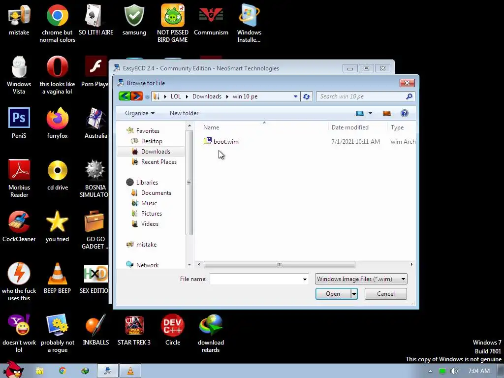Click the search magnifier icon
This screenshot has height=378, width=504.
[409, 96]
